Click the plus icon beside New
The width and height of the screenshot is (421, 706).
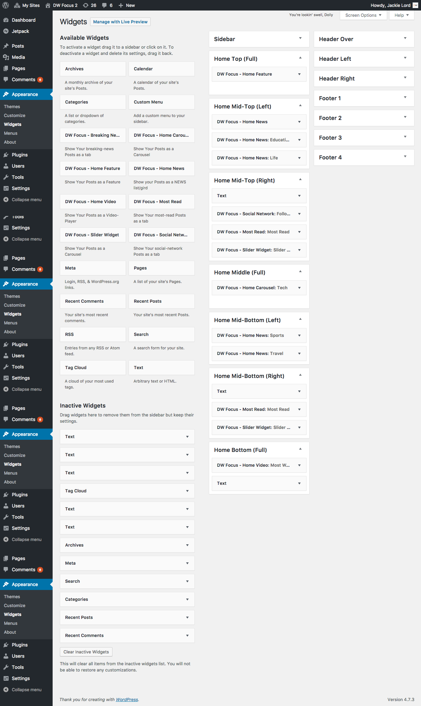(121, 5)
